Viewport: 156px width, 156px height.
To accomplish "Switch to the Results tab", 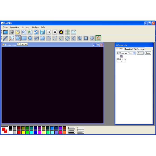I will point(128,49).
